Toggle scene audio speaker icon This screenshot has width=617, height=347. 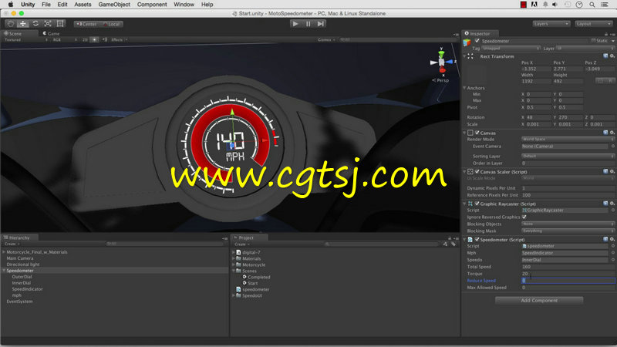pyautogui.click(x=105, y=40)
